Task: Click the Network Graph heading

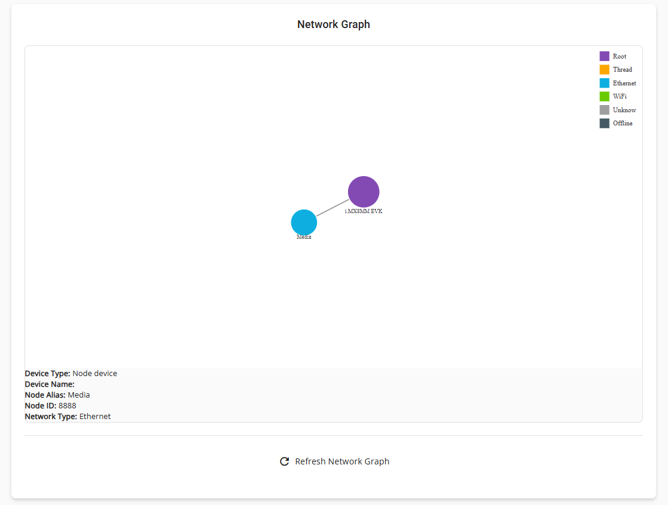Action: (x=334, y=24)
